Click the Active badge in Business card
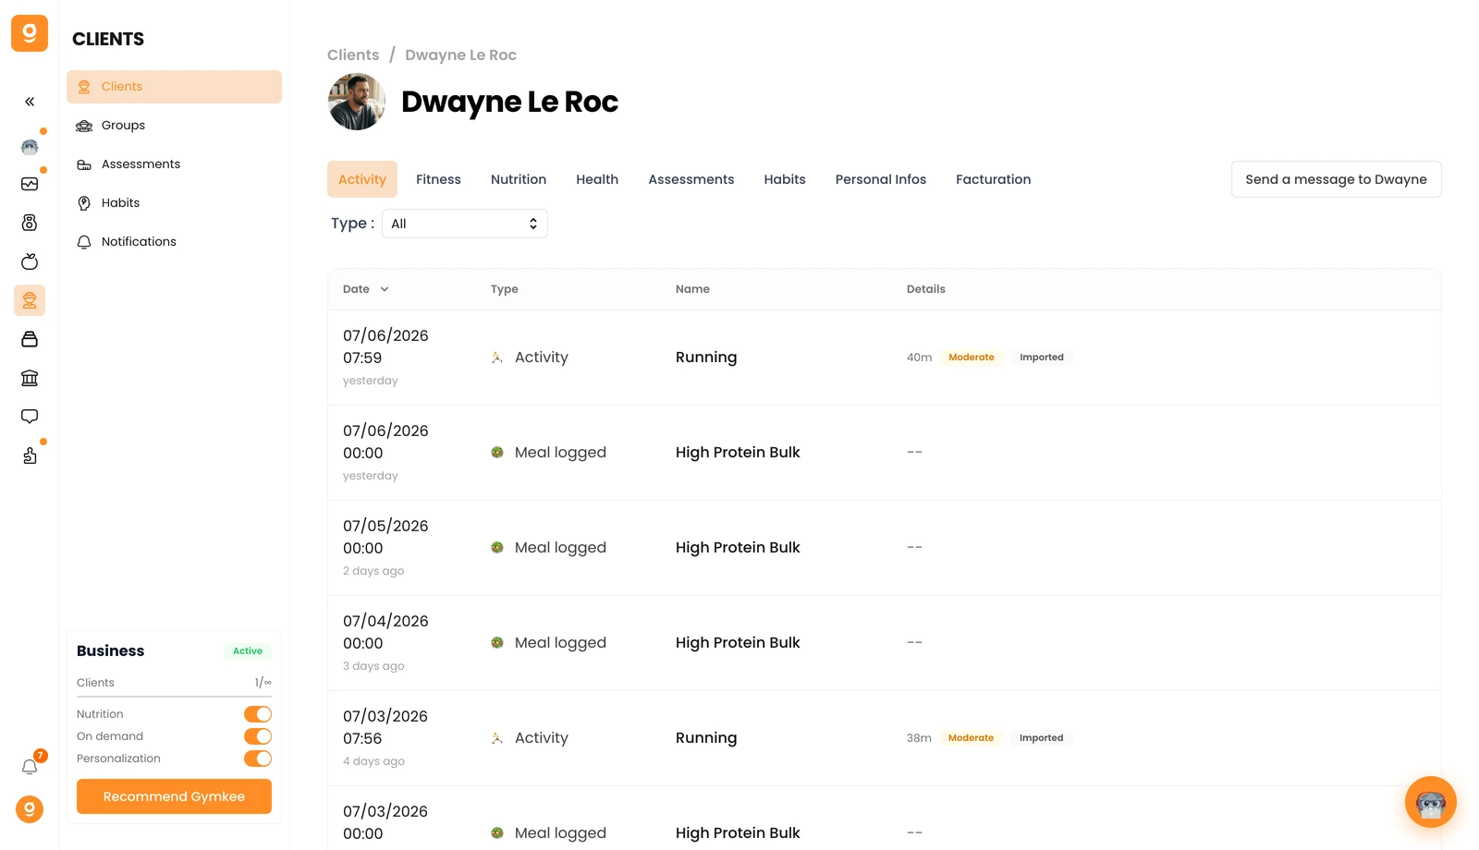Viewport: 1479px width, 850px height. 248,651
